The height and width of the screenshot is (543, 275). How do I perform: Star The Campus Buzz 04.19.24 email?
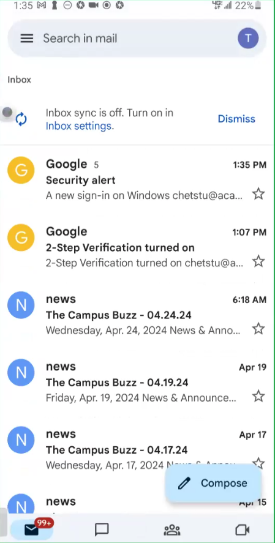pyautogui.click(x=258, y=396)
